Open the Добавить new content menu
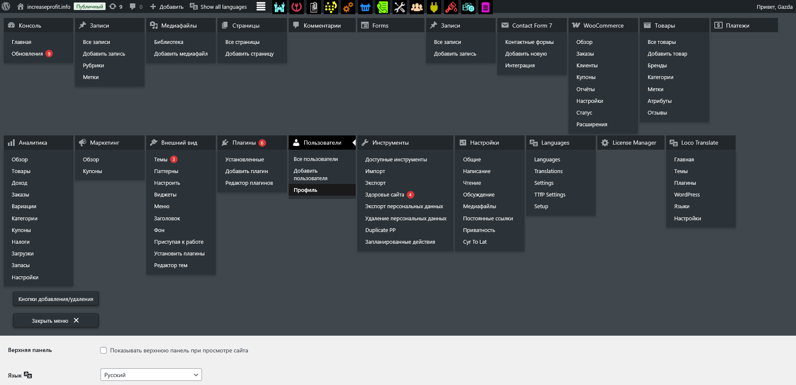 coord(167,7)
